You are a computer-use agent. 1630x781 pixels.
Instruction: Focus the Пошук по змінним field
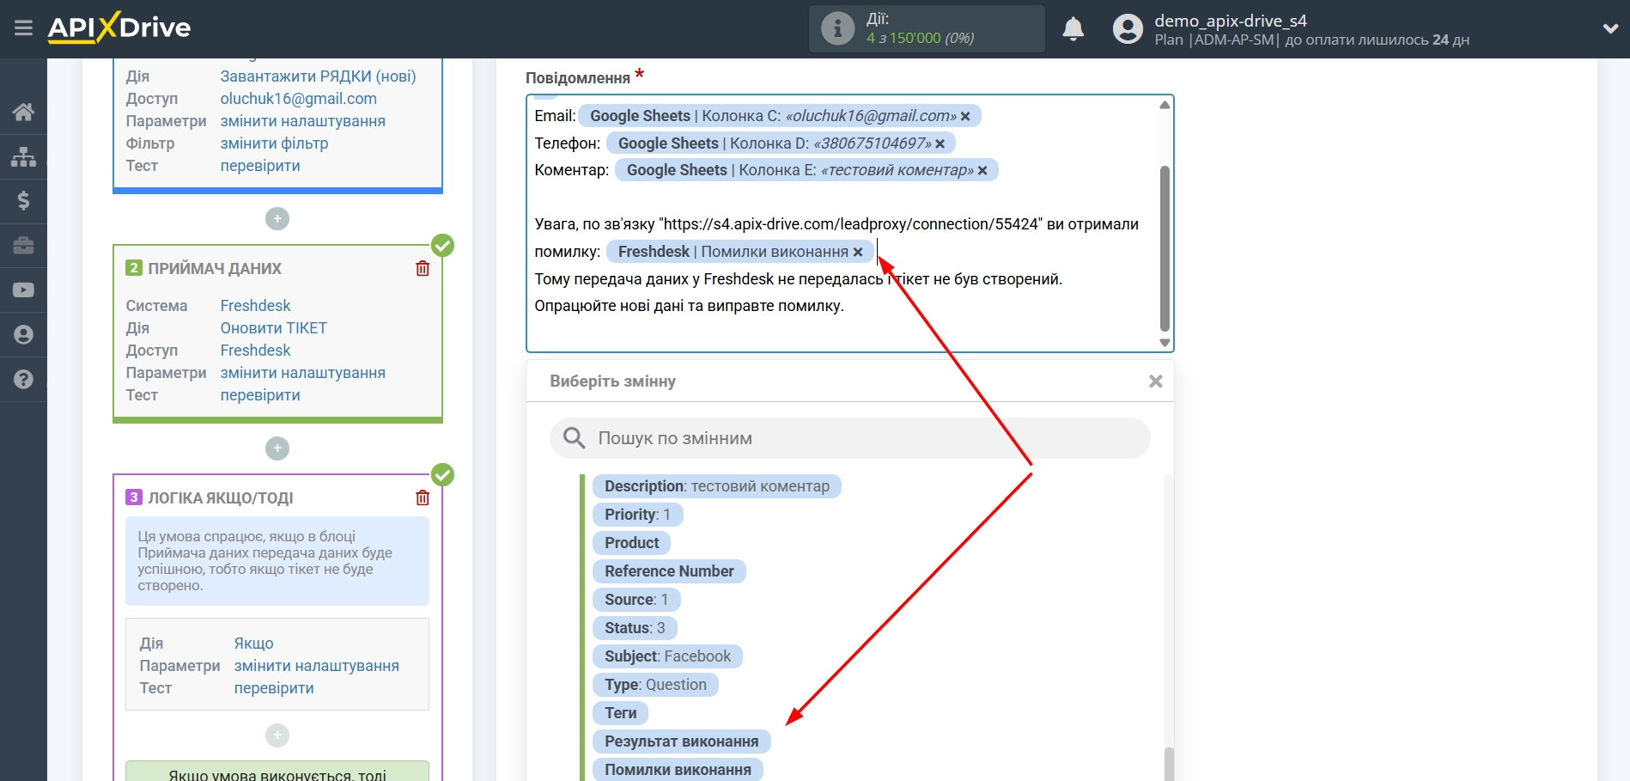tap(849, 438)
